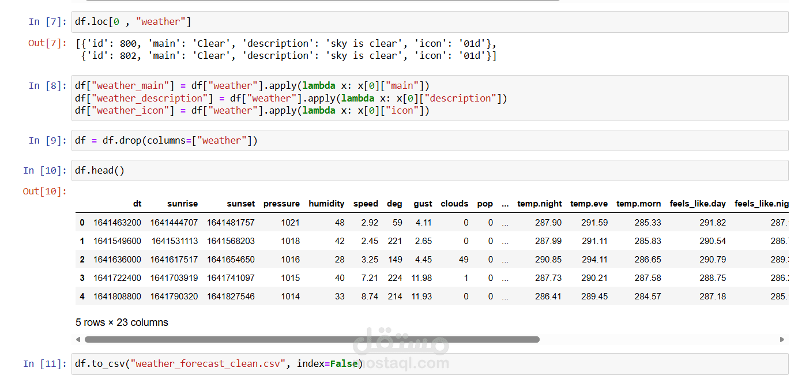Click the ellipsis column in the dataframe
This screenshot has height=379, width=802.
point(505,204)
